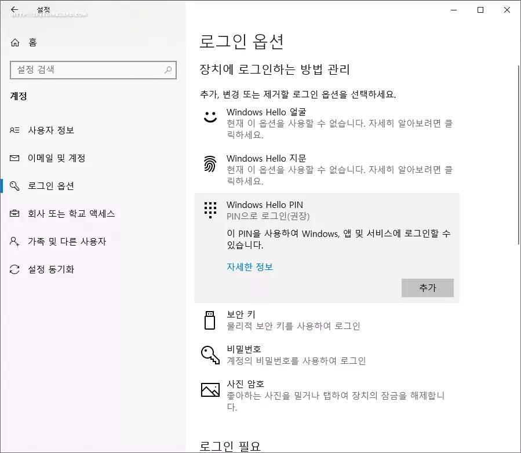Click the 로그인 필요 heading
Viewport: 521px width, 453px height.
tap(230, 445)
